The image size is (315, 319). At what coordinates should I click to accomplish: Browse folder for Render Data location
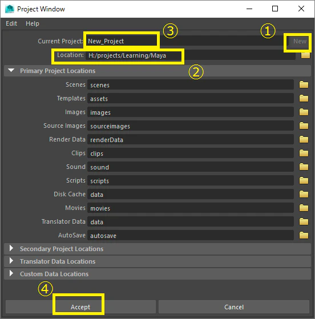point(304,139)
